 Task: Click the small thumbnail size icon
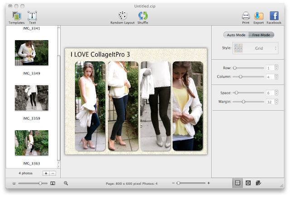tap(14, 183)
